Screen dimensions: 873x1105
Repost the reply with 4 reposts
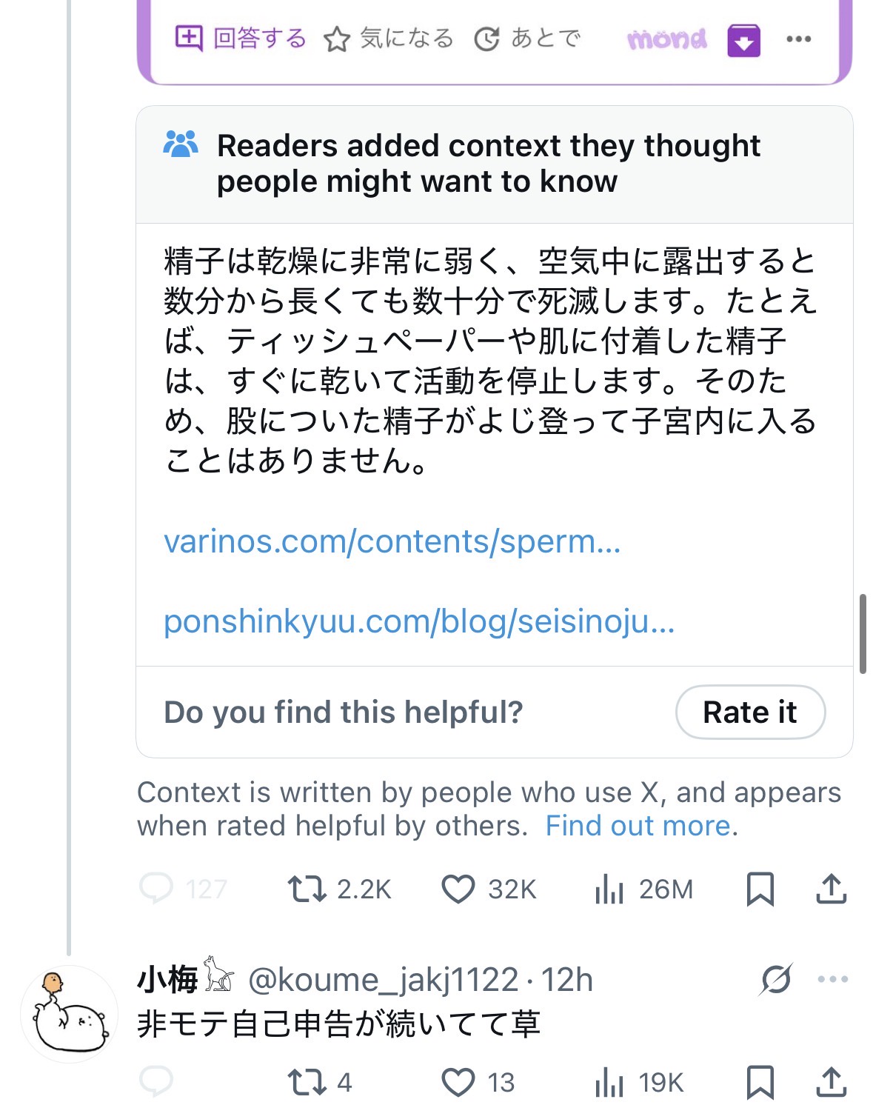pyautogui.click(x=307, y=1082)
